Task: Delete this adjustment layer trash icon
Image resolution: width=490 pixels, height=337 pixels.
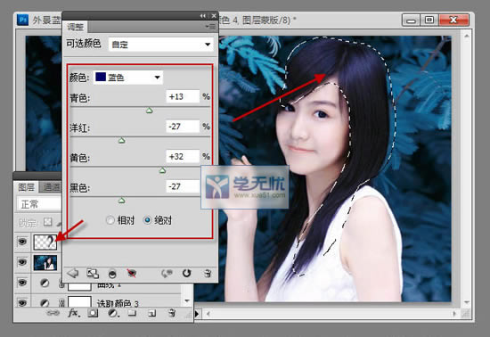Action: [208, 274]
